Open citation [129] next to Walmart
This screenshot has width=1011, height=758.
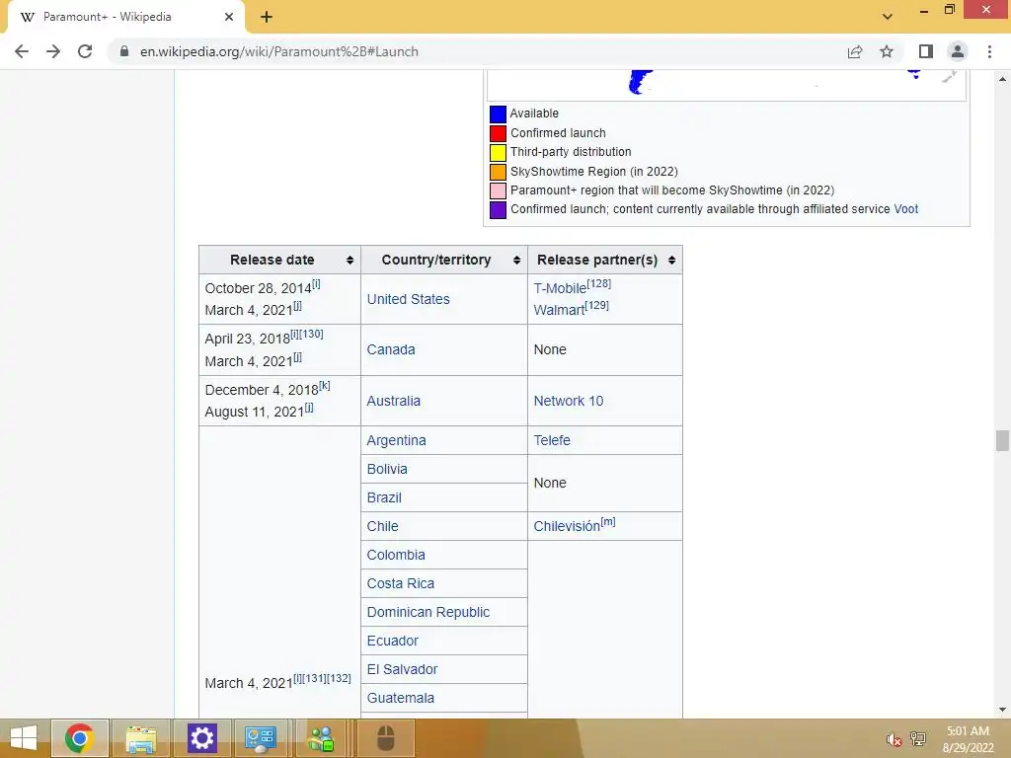[x=597, y=305]
